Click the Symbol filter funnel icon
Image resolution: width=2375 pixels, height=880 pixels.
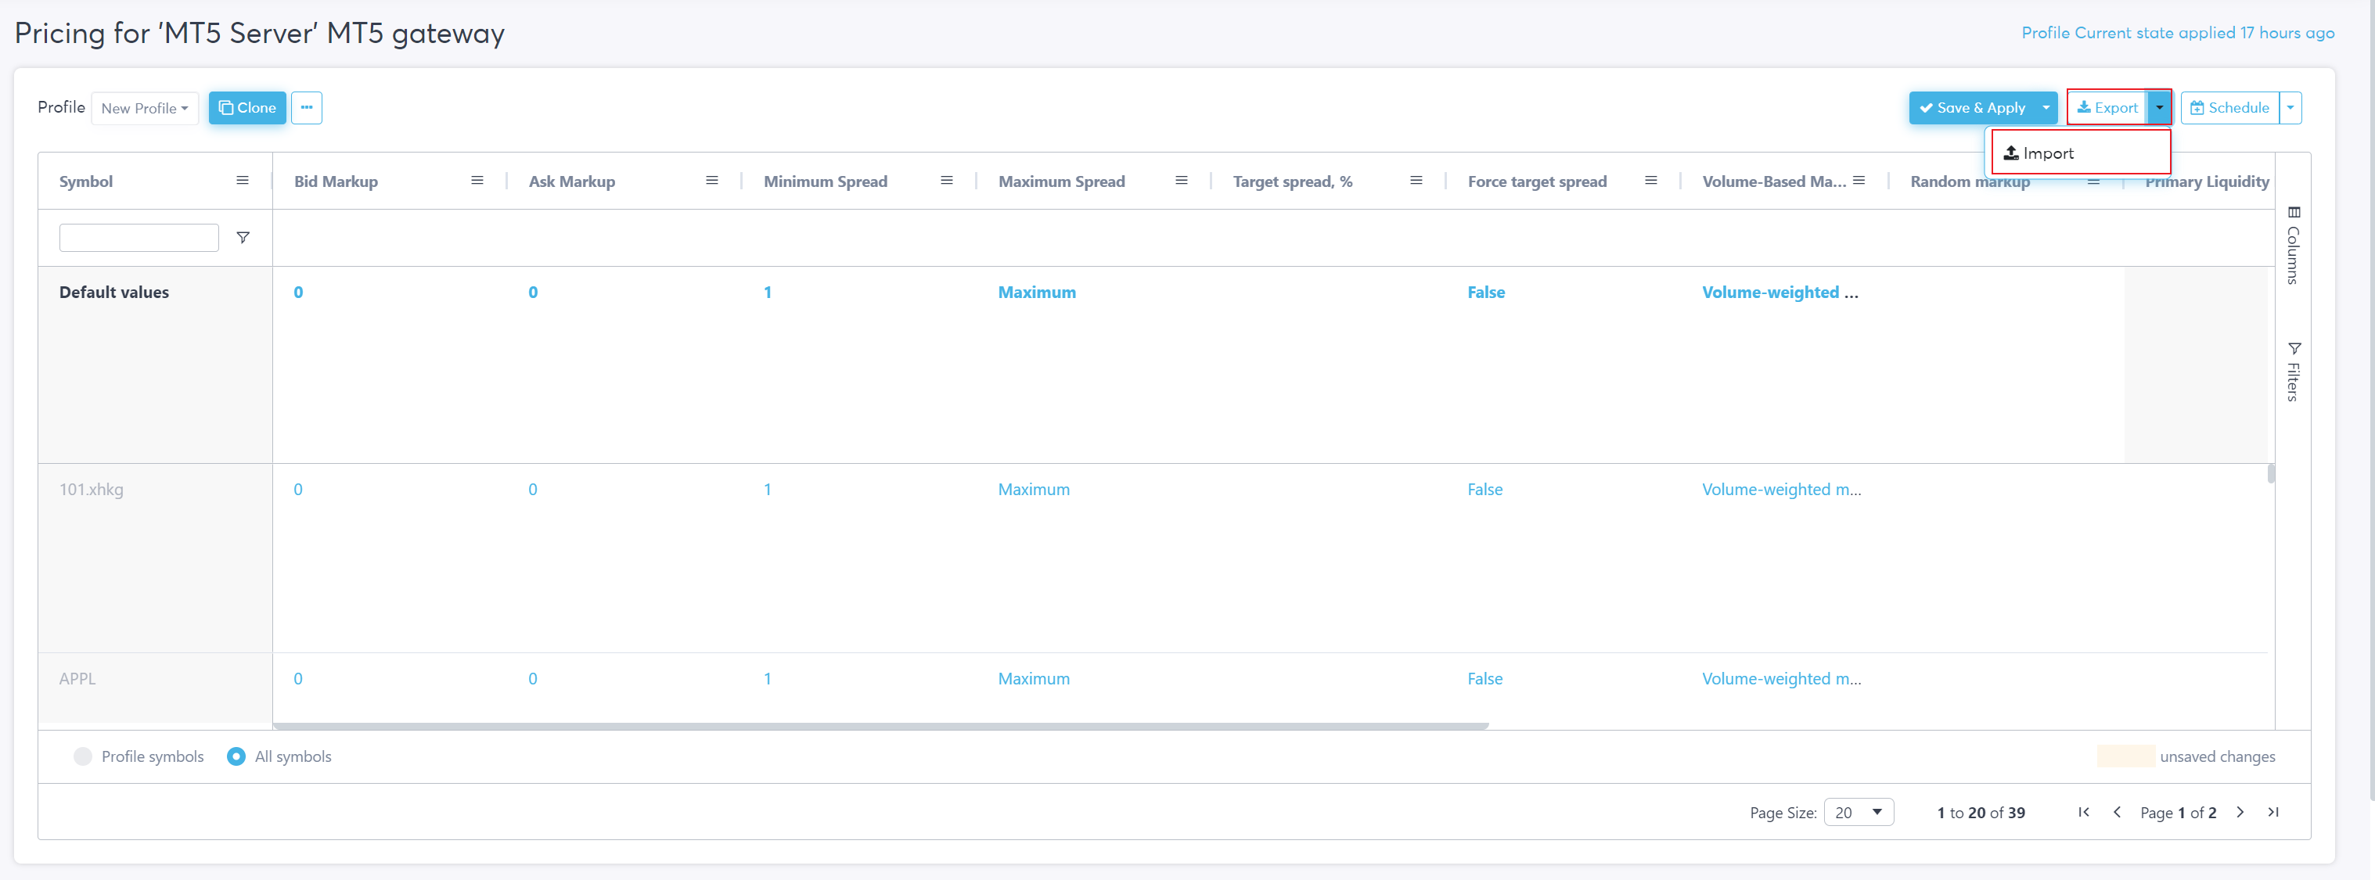243,238
